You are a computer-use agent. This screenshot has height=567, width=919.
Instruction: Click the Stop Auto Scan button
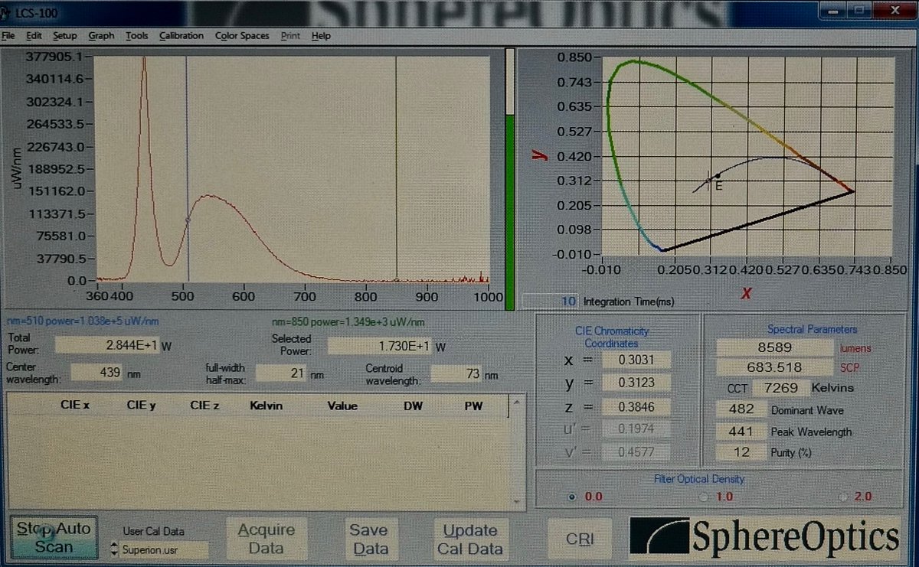[x=54, y=537]
